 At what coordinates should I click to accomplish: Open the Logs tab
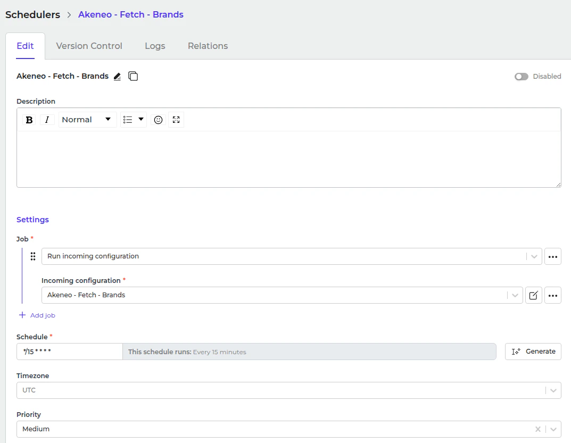(155, 46)
